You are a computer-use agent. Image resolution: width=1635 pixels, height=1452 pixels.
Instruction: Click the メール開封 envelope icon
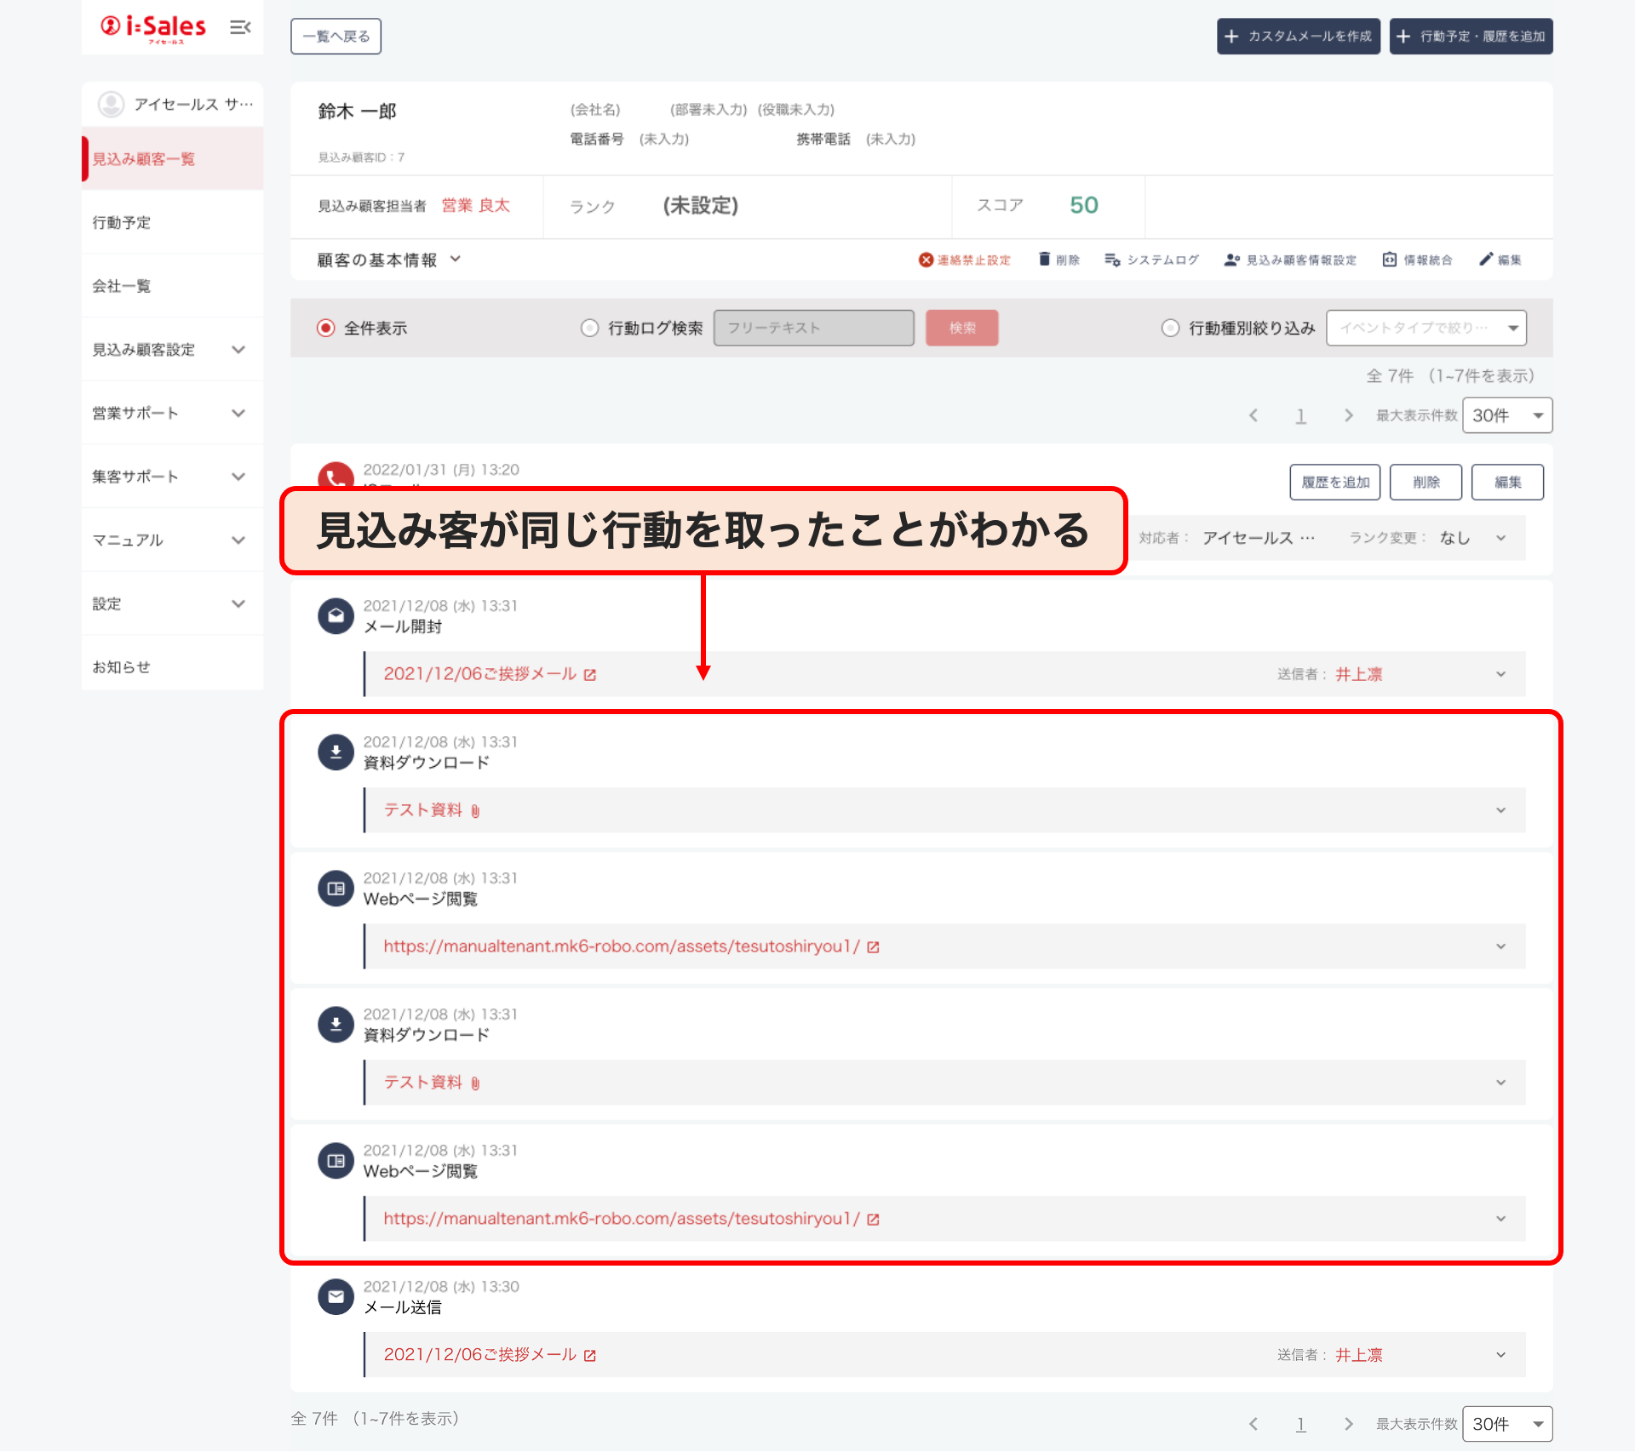[x=336, y=615]
